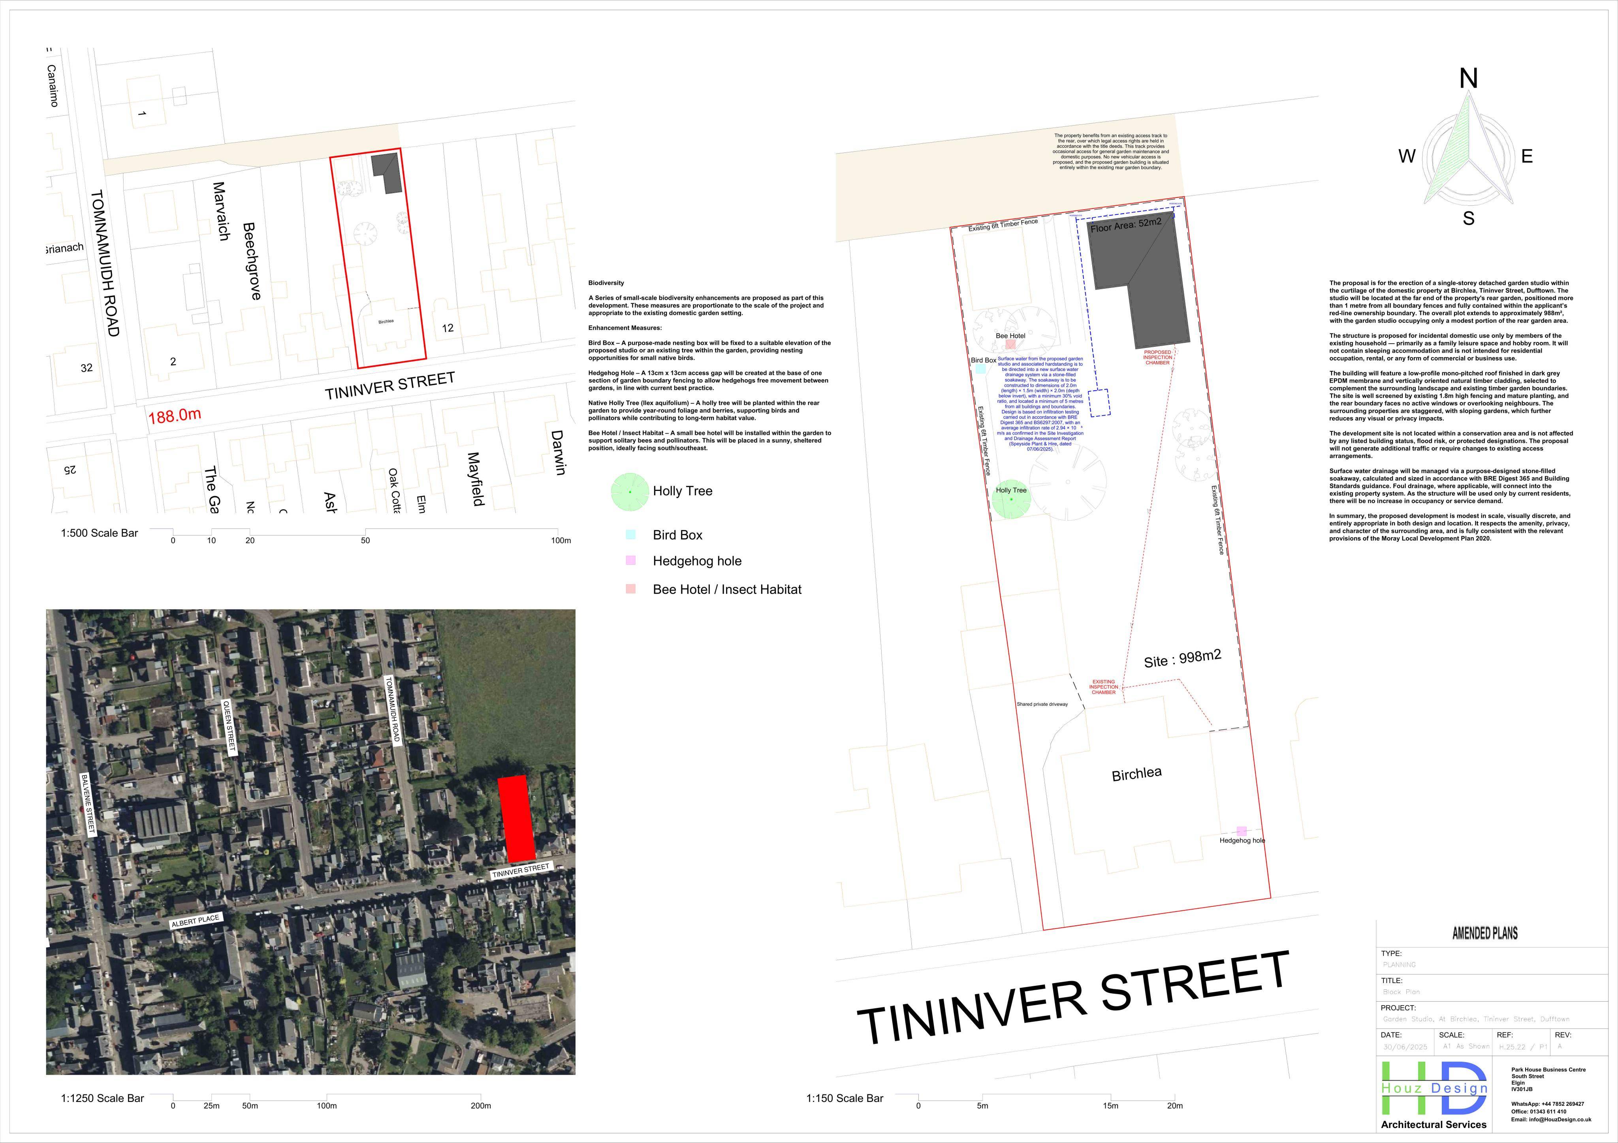Click the 1:500 Scale Bar label
This screenshot has width=1618, height=1143.
100,533
